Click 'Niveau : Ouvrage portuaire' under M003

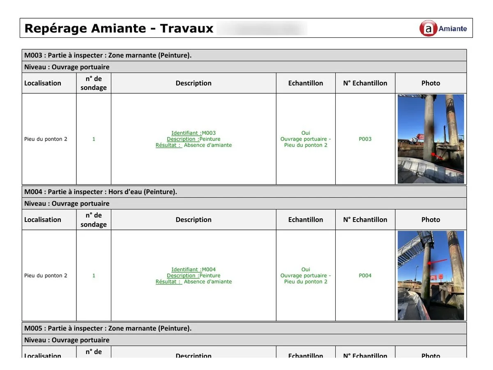click(x=244, y=67)
